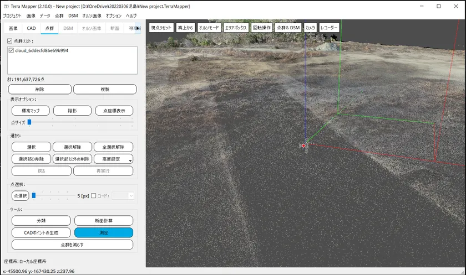Click the 点群を減らす reduce points button
Screen dimensions: 466x275
coord(72,245)
